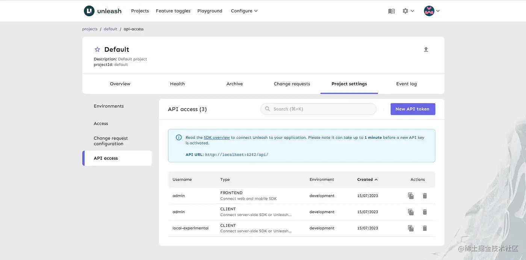Switch to the Overview tab
This screenshot has height=260, width=526.
pyautogui.click(x=120, y=84)
